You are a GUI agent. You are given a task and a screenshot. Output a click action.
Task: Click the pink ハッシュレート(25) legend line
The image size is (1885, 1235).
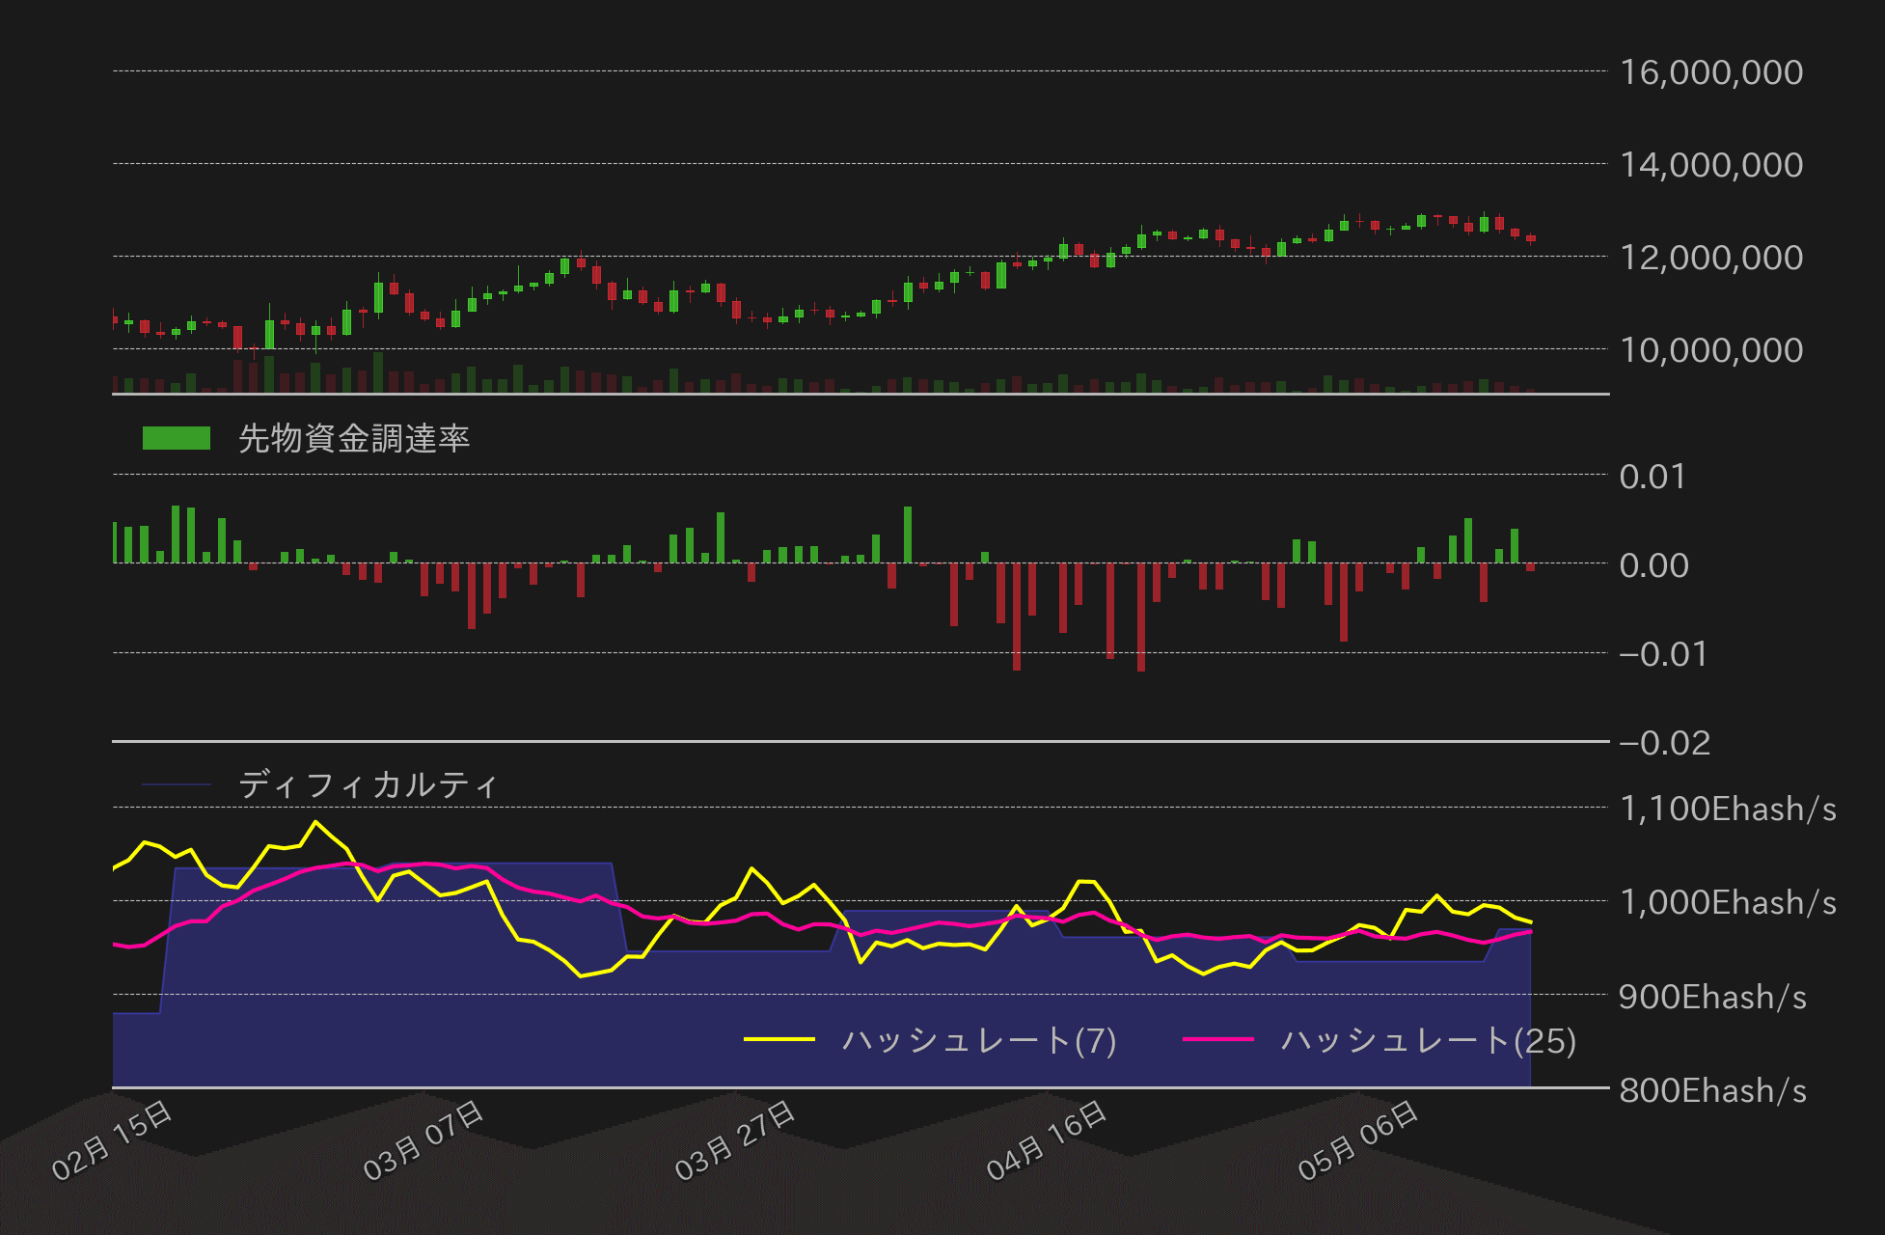pos(1218,1039)
